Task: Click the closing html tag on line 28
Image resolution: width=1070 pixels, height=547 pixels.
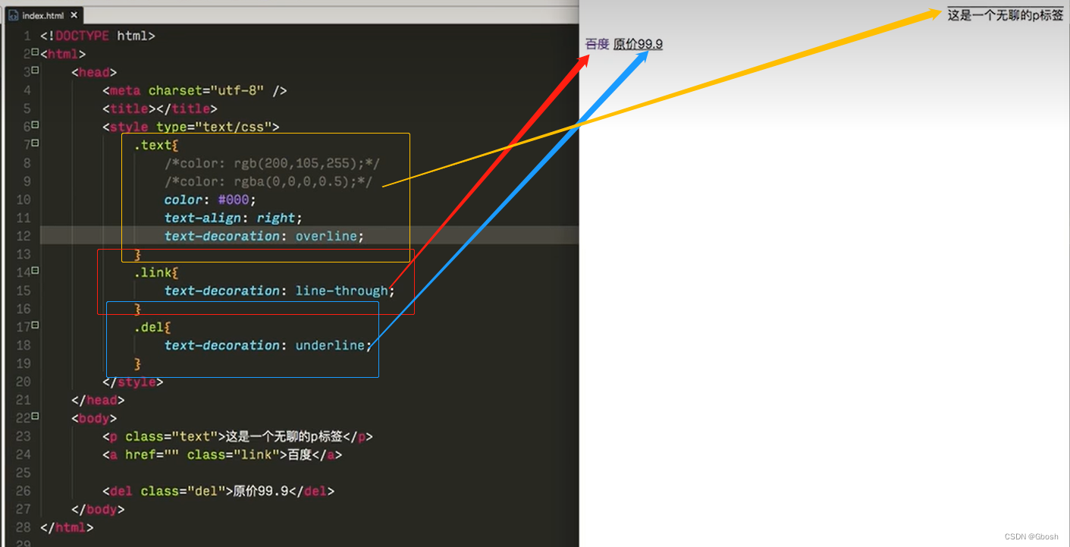Action: click(67, 527)
